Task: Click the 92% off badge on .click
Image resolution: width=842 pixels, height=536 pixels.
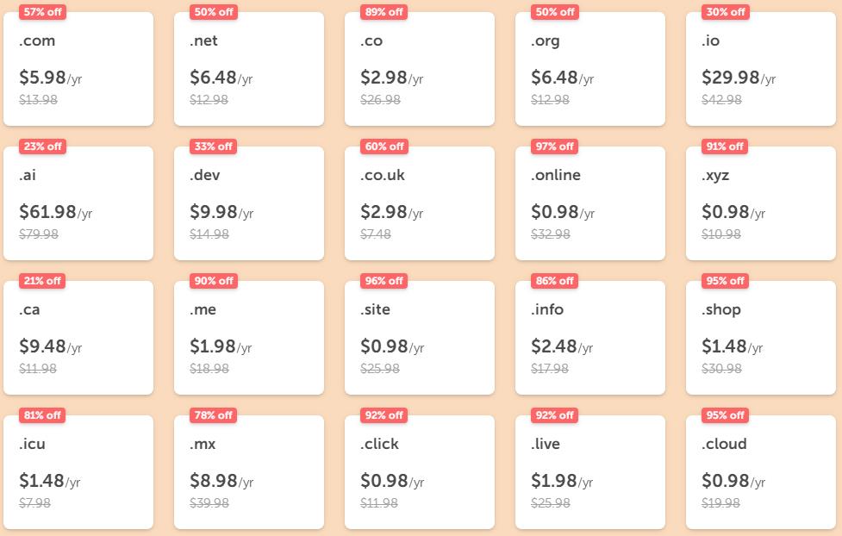Action: coord(384,415)
